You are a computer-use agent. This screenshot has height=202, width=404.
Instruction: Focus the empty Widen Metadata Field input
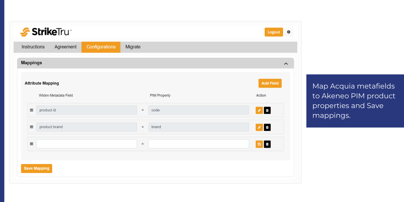click(x=87, y=144)
